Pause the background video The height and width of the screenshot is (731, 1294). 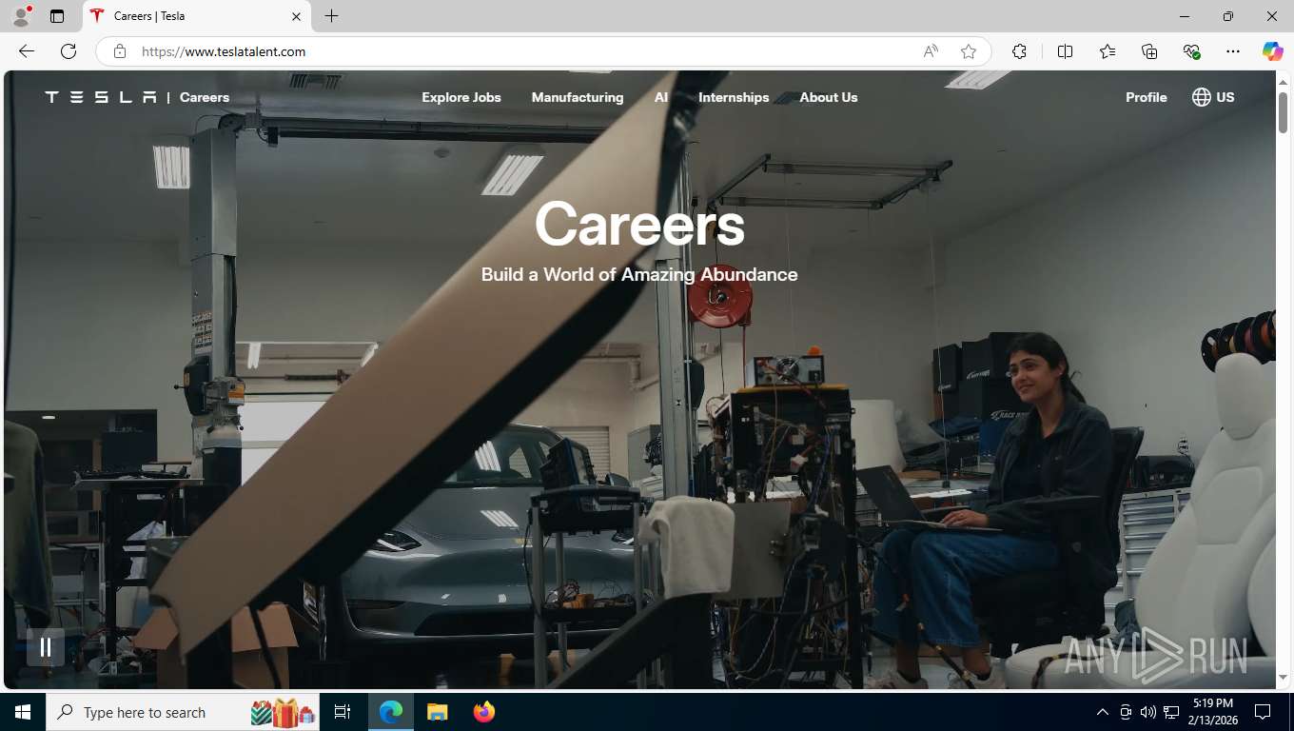[46, 648]
